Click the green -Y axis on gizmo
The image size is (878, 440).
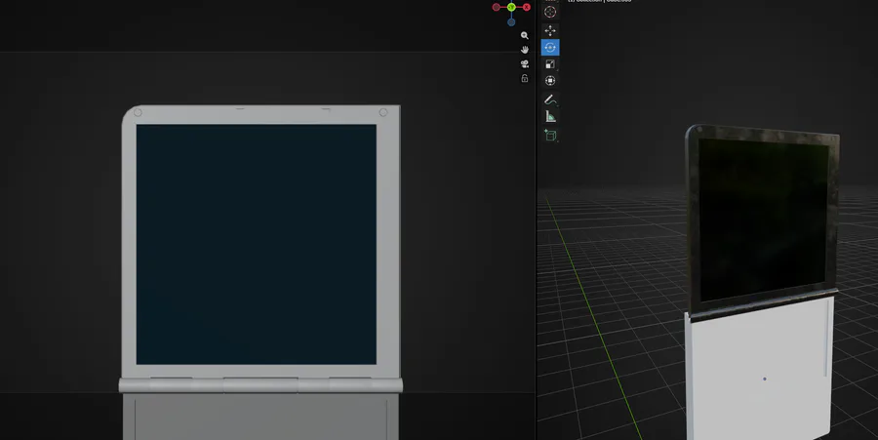coord(511,7)
